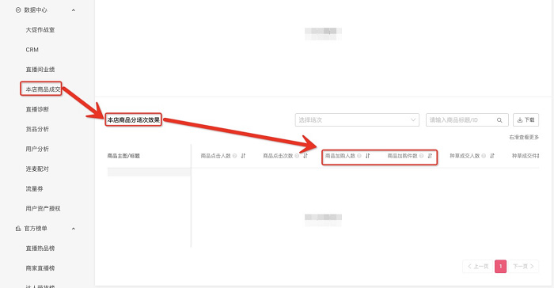Go to next page 下一页

[x=524, y=266]
